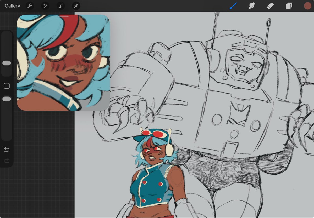Tap the reference image floating window
Viewport: 314px width, 218px height.
[63, 62]
